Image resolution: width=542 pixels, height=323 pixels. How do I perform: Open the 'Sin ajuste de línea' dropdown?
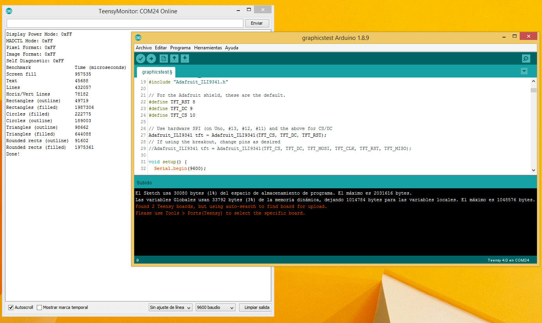(x=171, y=307)
